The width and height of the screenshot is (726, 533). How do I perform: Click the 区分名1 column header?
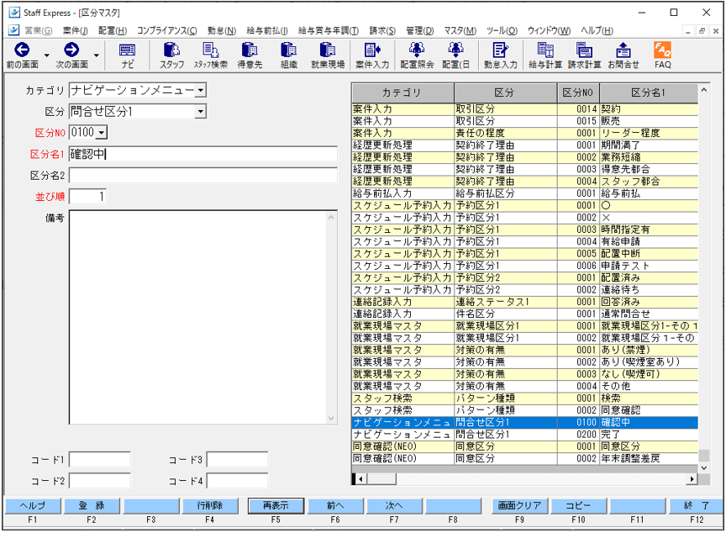tap(649, 93)
